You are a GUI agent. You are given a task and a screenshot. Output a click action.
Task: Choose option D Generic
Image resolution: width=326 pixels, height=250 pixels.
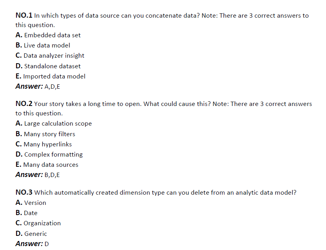click(x=31, y=234)
